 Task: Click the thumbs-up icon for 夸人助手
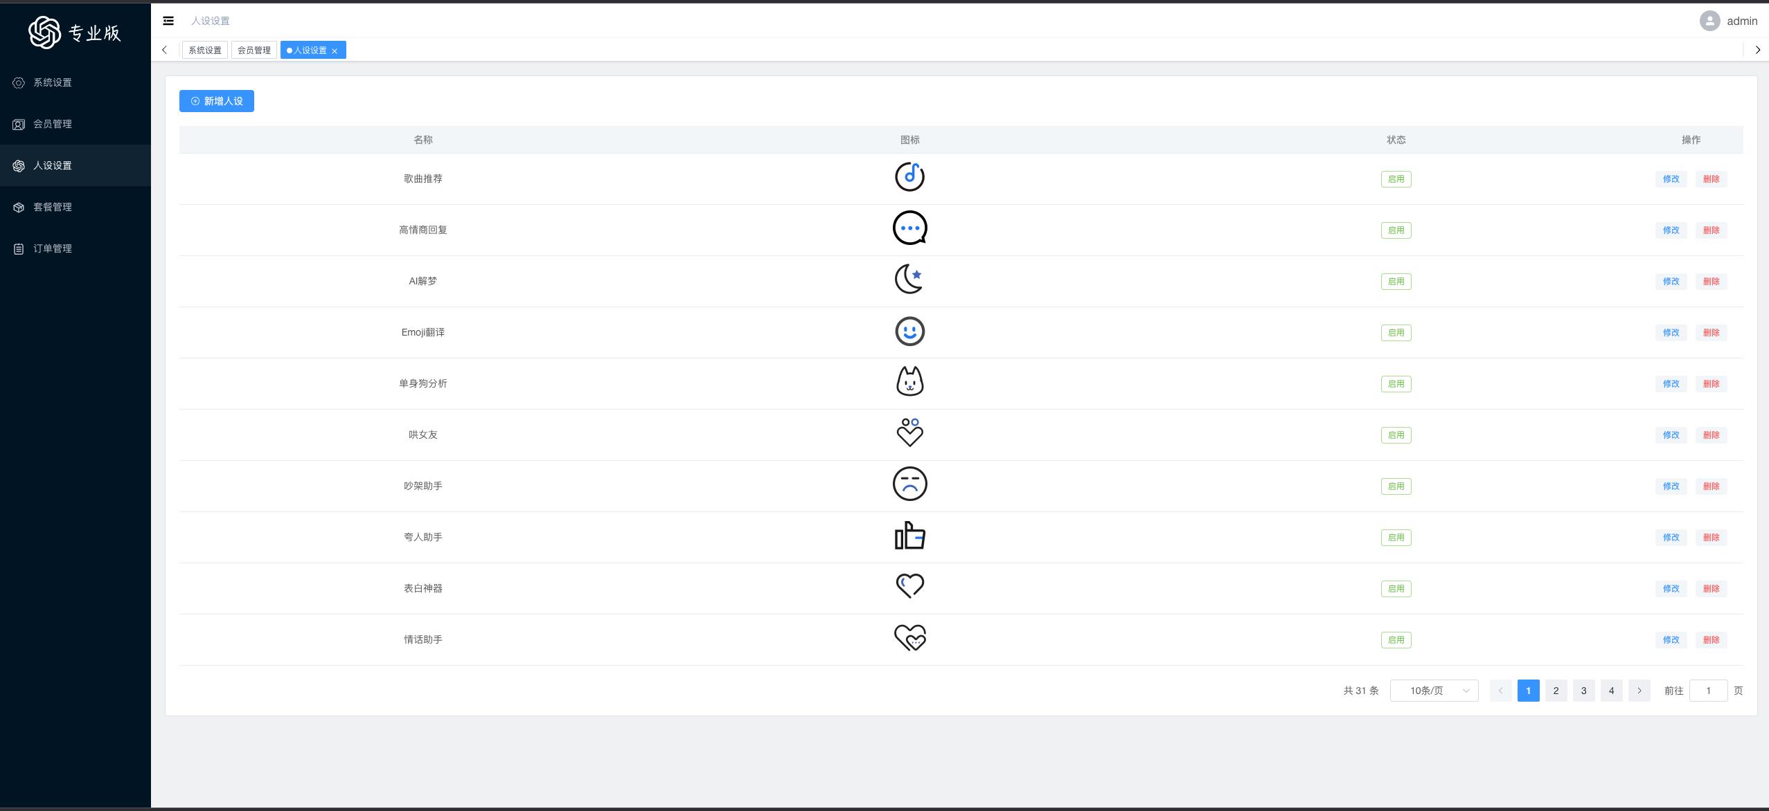[909, 536]
